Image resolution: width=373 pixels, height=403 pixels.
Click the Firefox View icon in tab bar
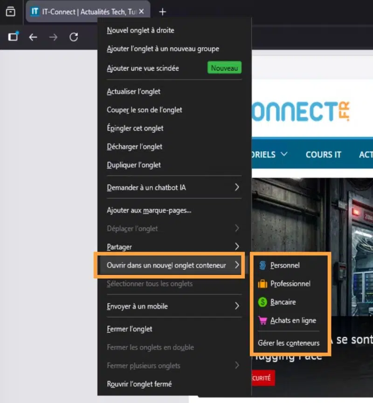coord(11,12)
